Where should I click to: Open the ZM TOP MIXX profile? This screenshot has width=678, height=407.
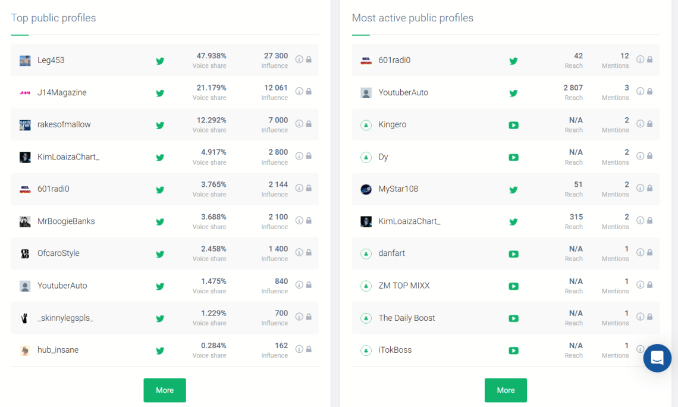pyautogui.click(x=404, y=286)
